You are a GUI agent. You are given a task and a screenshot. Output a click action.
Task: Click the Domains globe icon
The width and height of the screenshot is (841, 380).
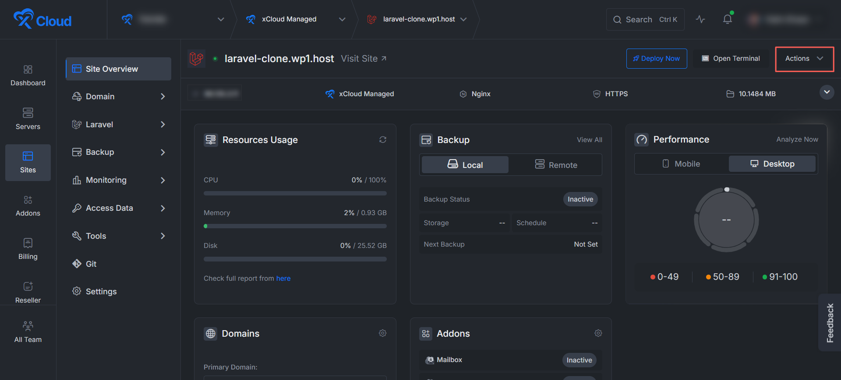tap(211, 334)
